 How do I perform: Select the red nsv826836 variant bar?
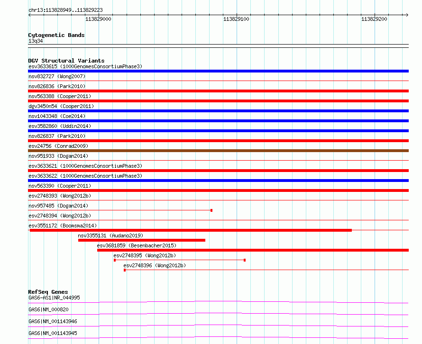(x=218, y=91)
